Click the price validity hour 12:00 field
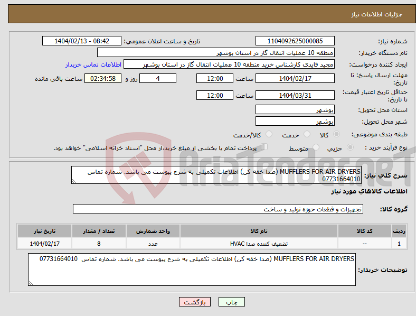The image size is (416, 316). (x=215, y=95)
